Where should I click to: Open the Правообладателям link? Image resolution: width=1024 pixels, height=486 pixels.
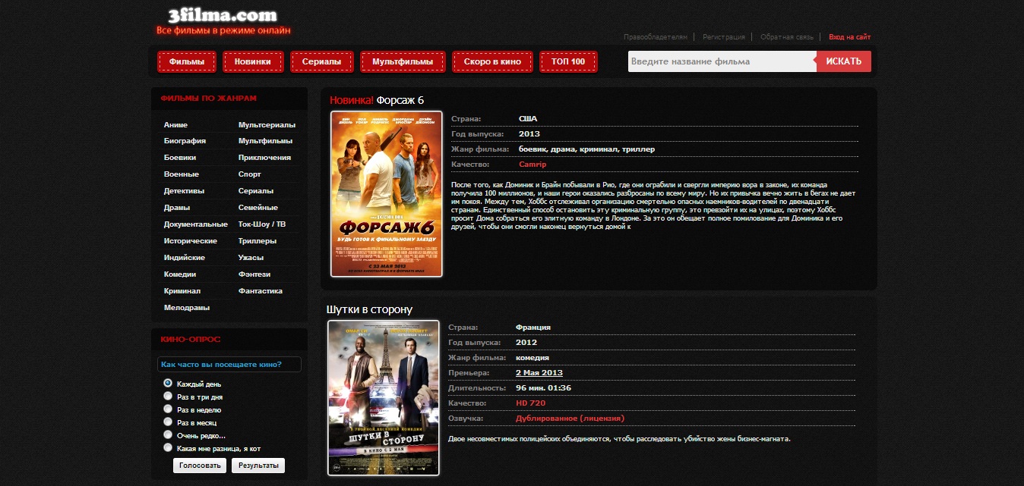(x=656, y=37)
